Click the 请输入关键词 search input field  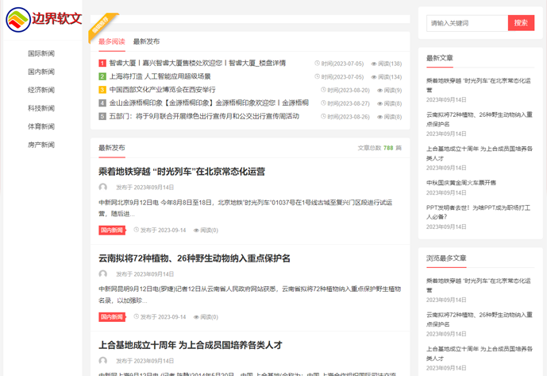coord(466,23)
